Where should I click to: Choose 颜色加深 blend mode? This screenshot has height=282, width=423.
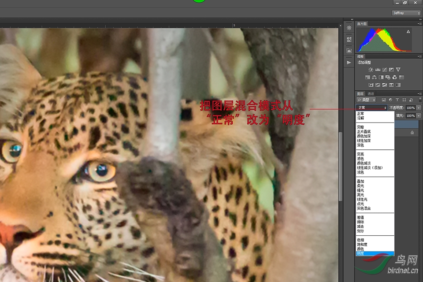(x=375, y=136)
